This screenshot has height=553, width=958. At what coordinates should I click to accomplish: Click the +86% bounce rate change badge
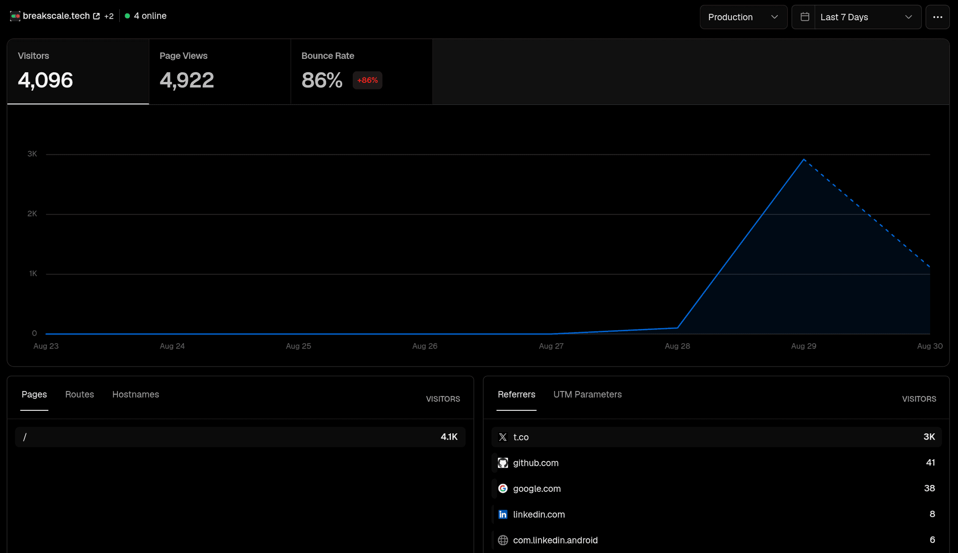pyautogui.click(x=367, y=80)
